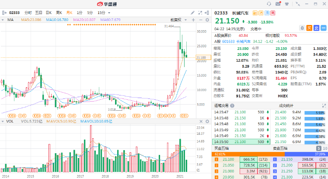Remove from watchlist minus button
This screenshot has width=328, height=179.
(x=323, y=28)
